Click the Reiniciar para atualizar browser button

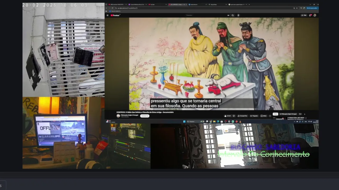(312, 8)
